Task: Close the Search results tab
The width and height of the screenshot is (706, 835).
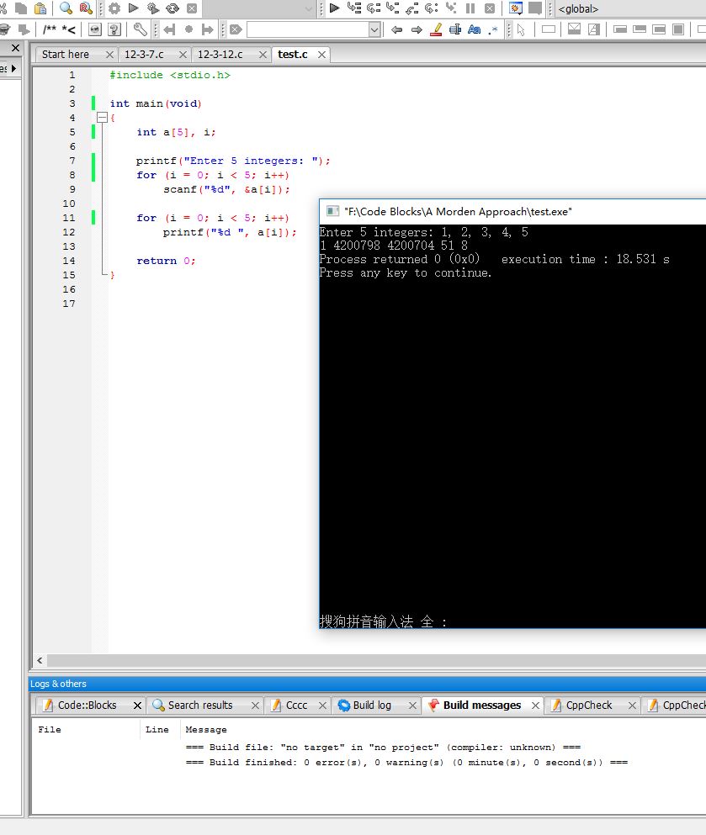Action: pos(255,705)
